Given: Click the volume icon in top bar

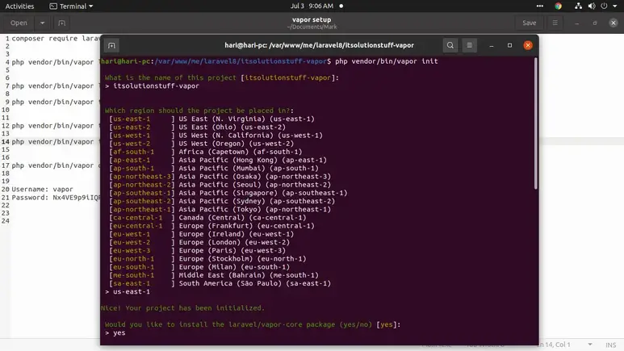Looking at the screenshot, I should pyautogui.click(x=592, y=6).
